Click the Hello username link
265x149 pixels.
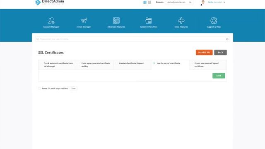(215, 2)
